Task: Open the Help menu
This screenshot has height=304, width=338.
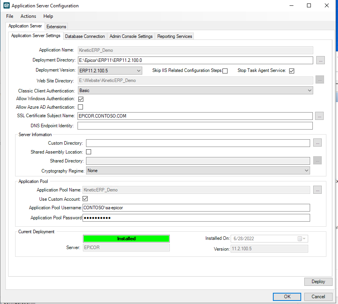Action: pyautogui.click(x=48, y=16)
